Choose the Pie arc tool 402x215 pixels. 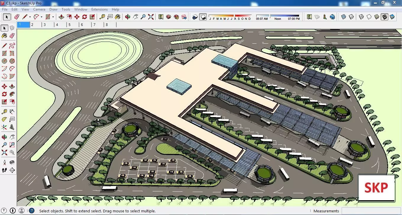point(12,76)
